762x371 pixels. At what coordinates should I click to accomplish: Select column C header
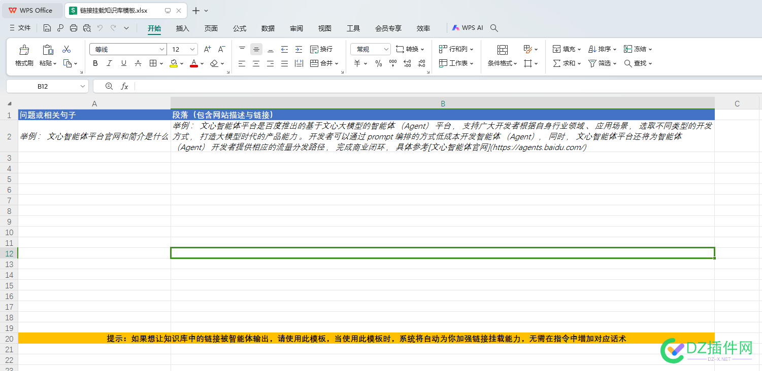[737, 103]
